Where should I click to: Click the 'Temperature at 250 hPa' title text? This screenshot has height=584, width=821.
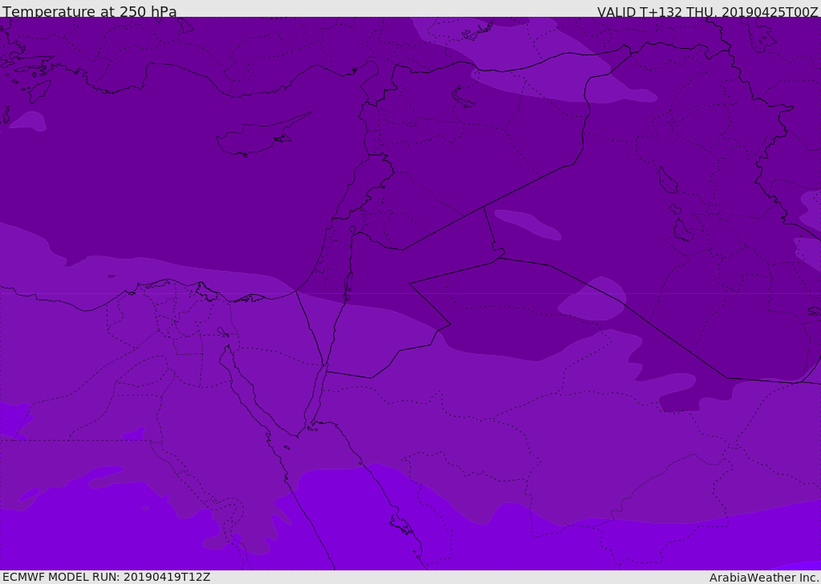90,11
